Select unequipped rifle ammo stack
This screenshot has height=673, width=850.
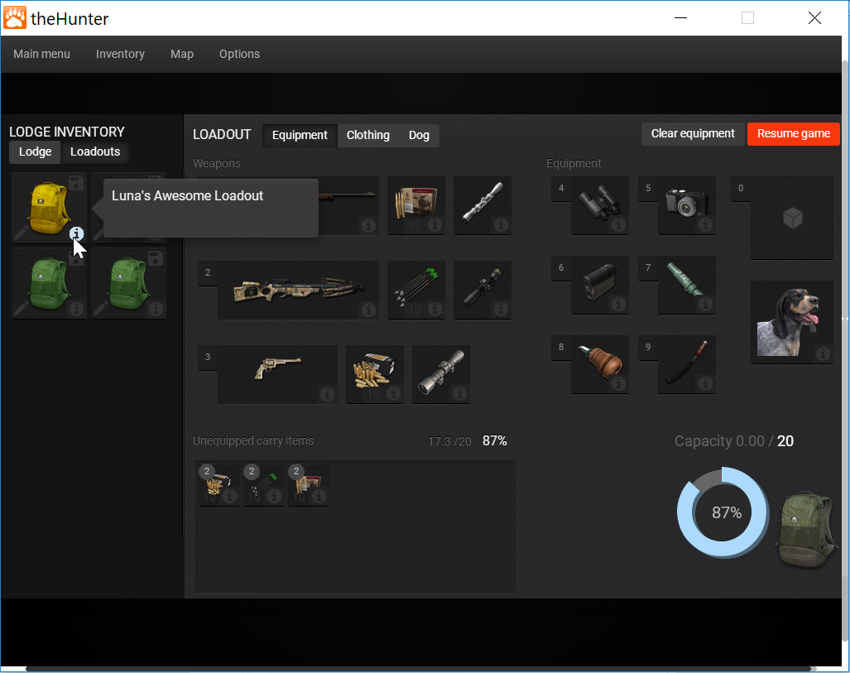click(308, 485)
